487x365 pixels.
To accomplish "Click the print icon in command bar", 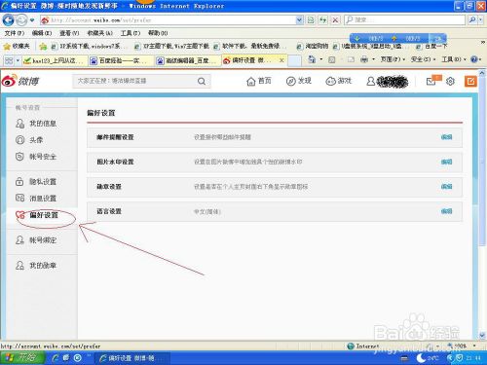I will [364, 59].
